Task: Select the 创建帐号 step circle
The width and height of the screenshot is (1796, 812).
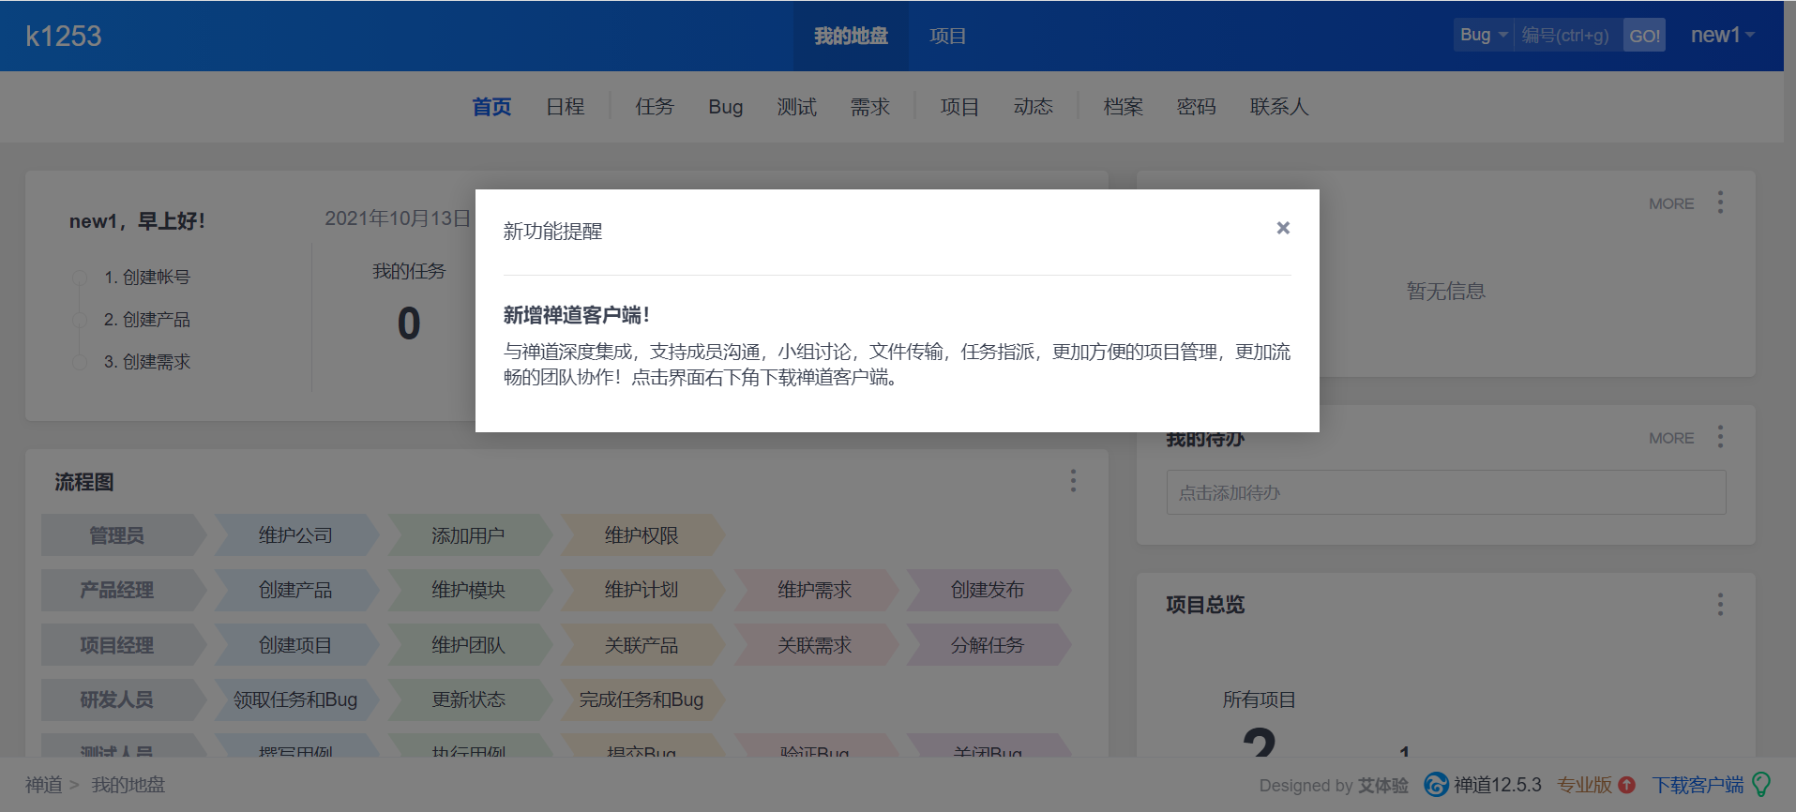Action: [x=80, y=278]
